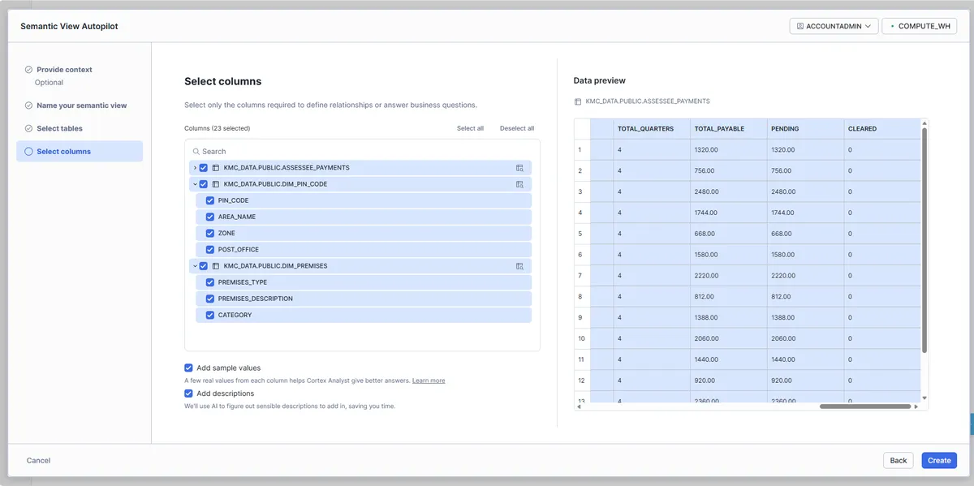Toggle the Add descriptions checkbox
Image resolution: width=974 pixels, height=486 pixels.
click(189, 394)
